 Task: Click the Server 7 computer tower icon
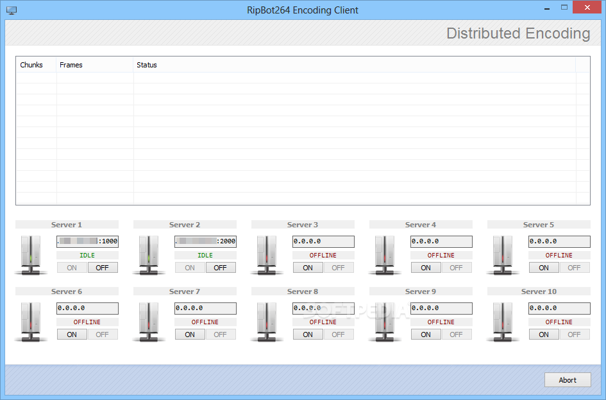tap(149, 322)
